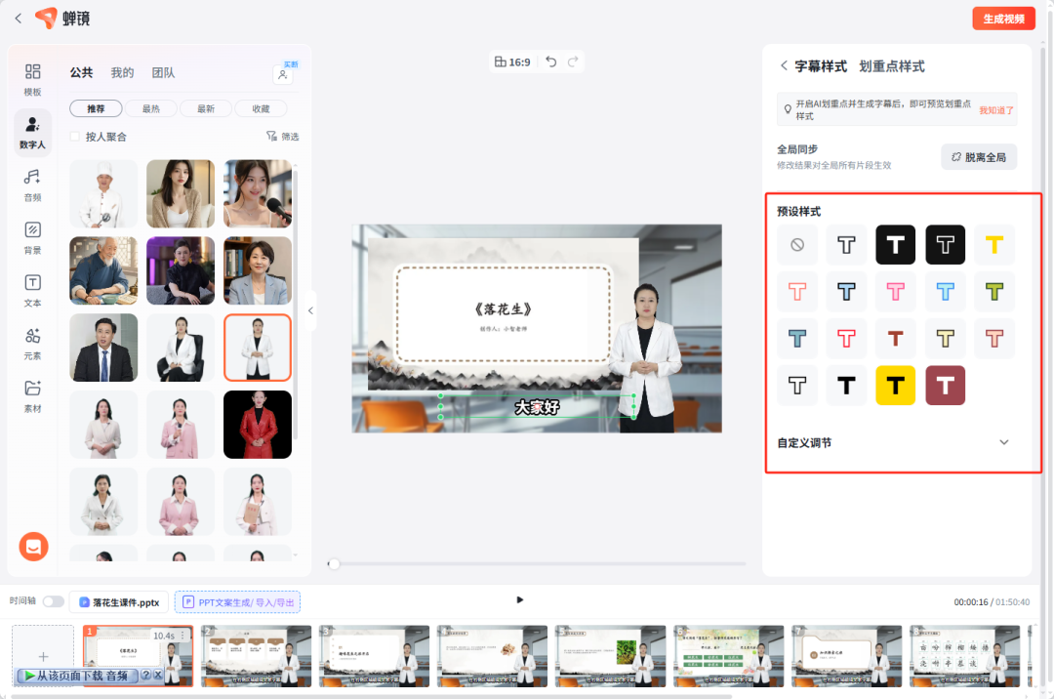Click the orange customer service chat icon
The width and height of the screenshot is (1054, 699).
[33, 547]
